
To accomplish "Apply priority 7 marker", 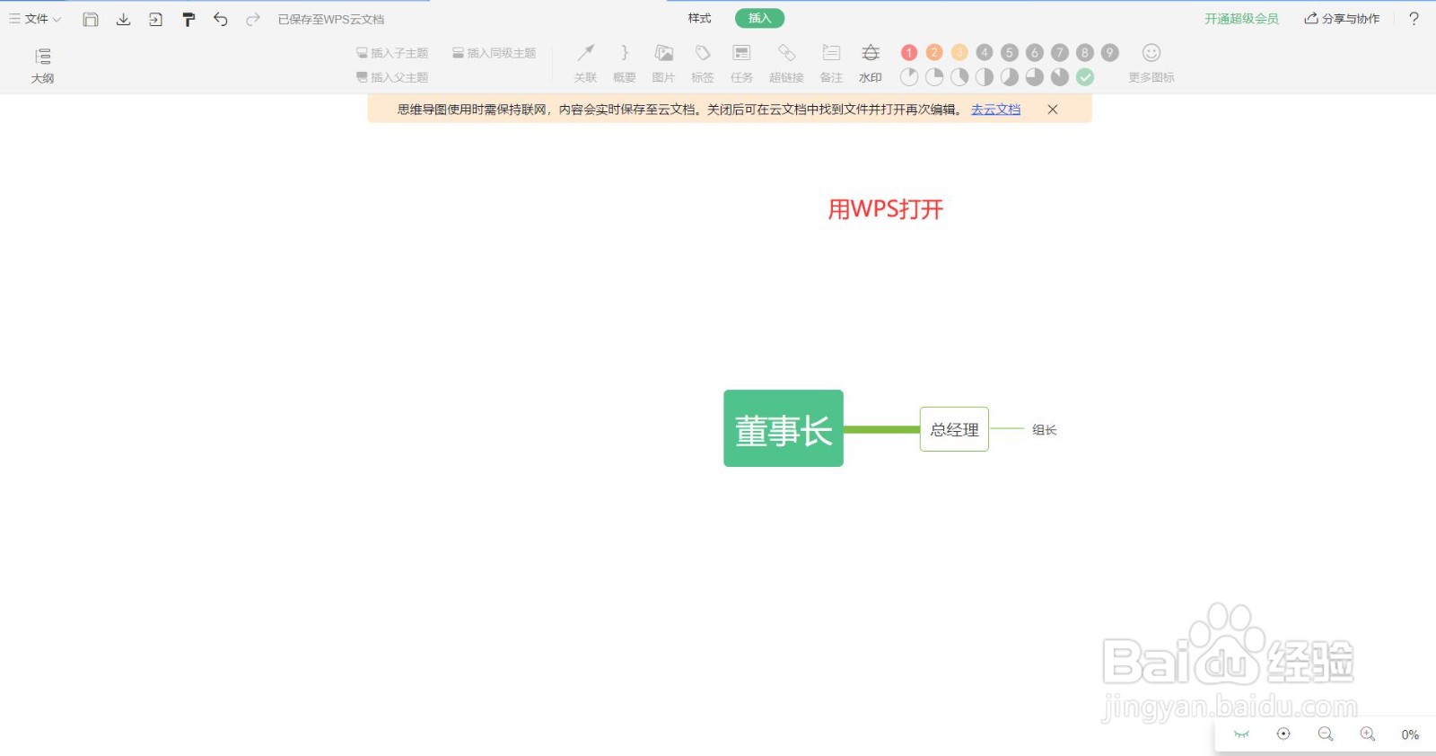I will (1060, 53).
